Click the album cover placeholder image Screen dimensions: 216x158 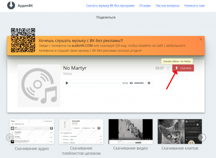[x=39, y=86]
